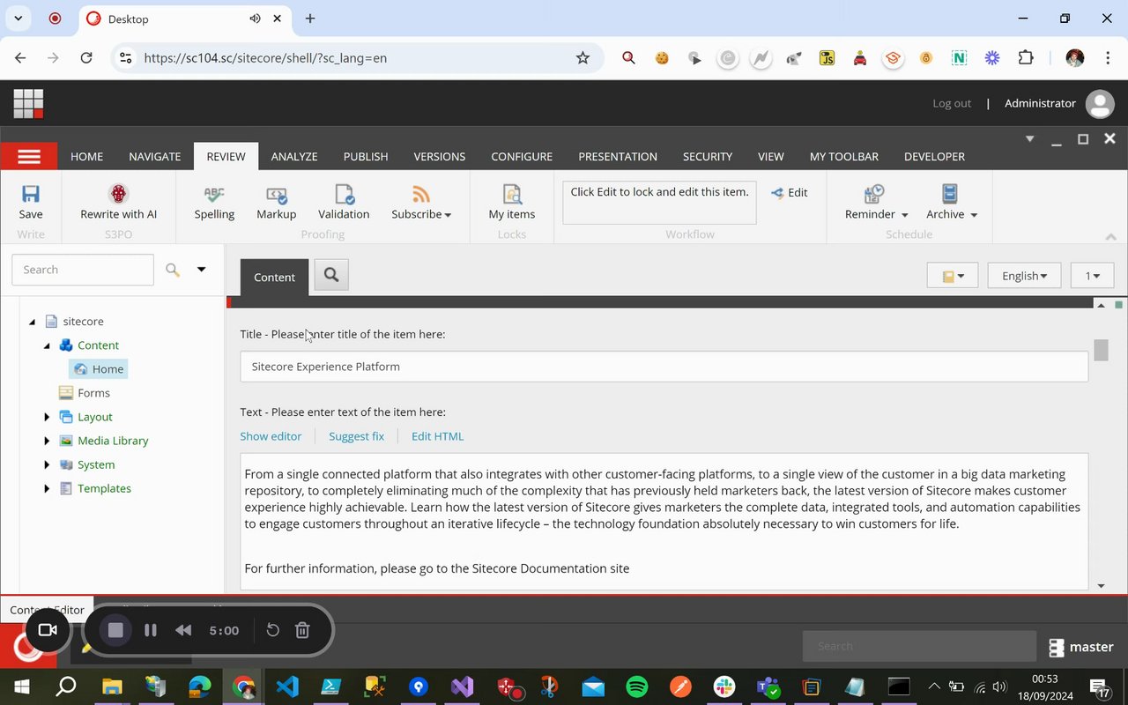The width and height of the screenshot is (1128, 705).
Task: Click the content editor vertical scrollbar thumb
Action: point(1101,349)
